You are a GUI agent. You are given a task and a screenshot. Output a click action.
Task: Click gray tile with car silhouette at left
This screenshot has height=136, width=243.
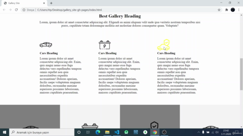click(30, 117)
